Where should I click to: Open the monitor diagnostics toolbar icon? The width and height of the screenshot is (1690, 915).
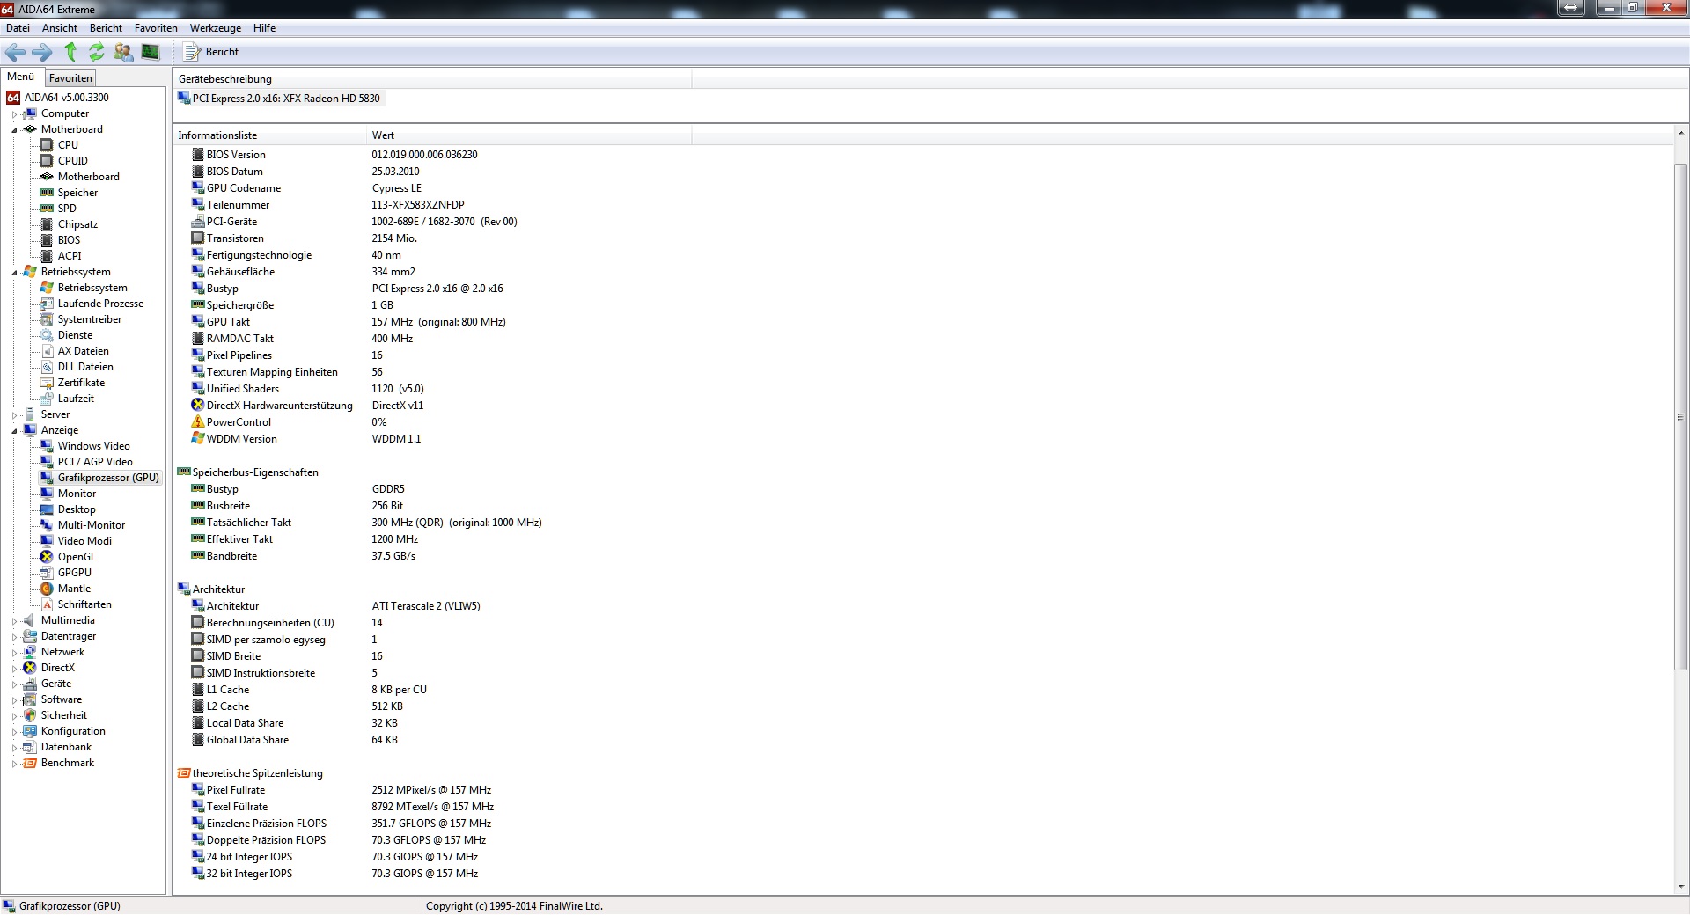coord(151,52)
